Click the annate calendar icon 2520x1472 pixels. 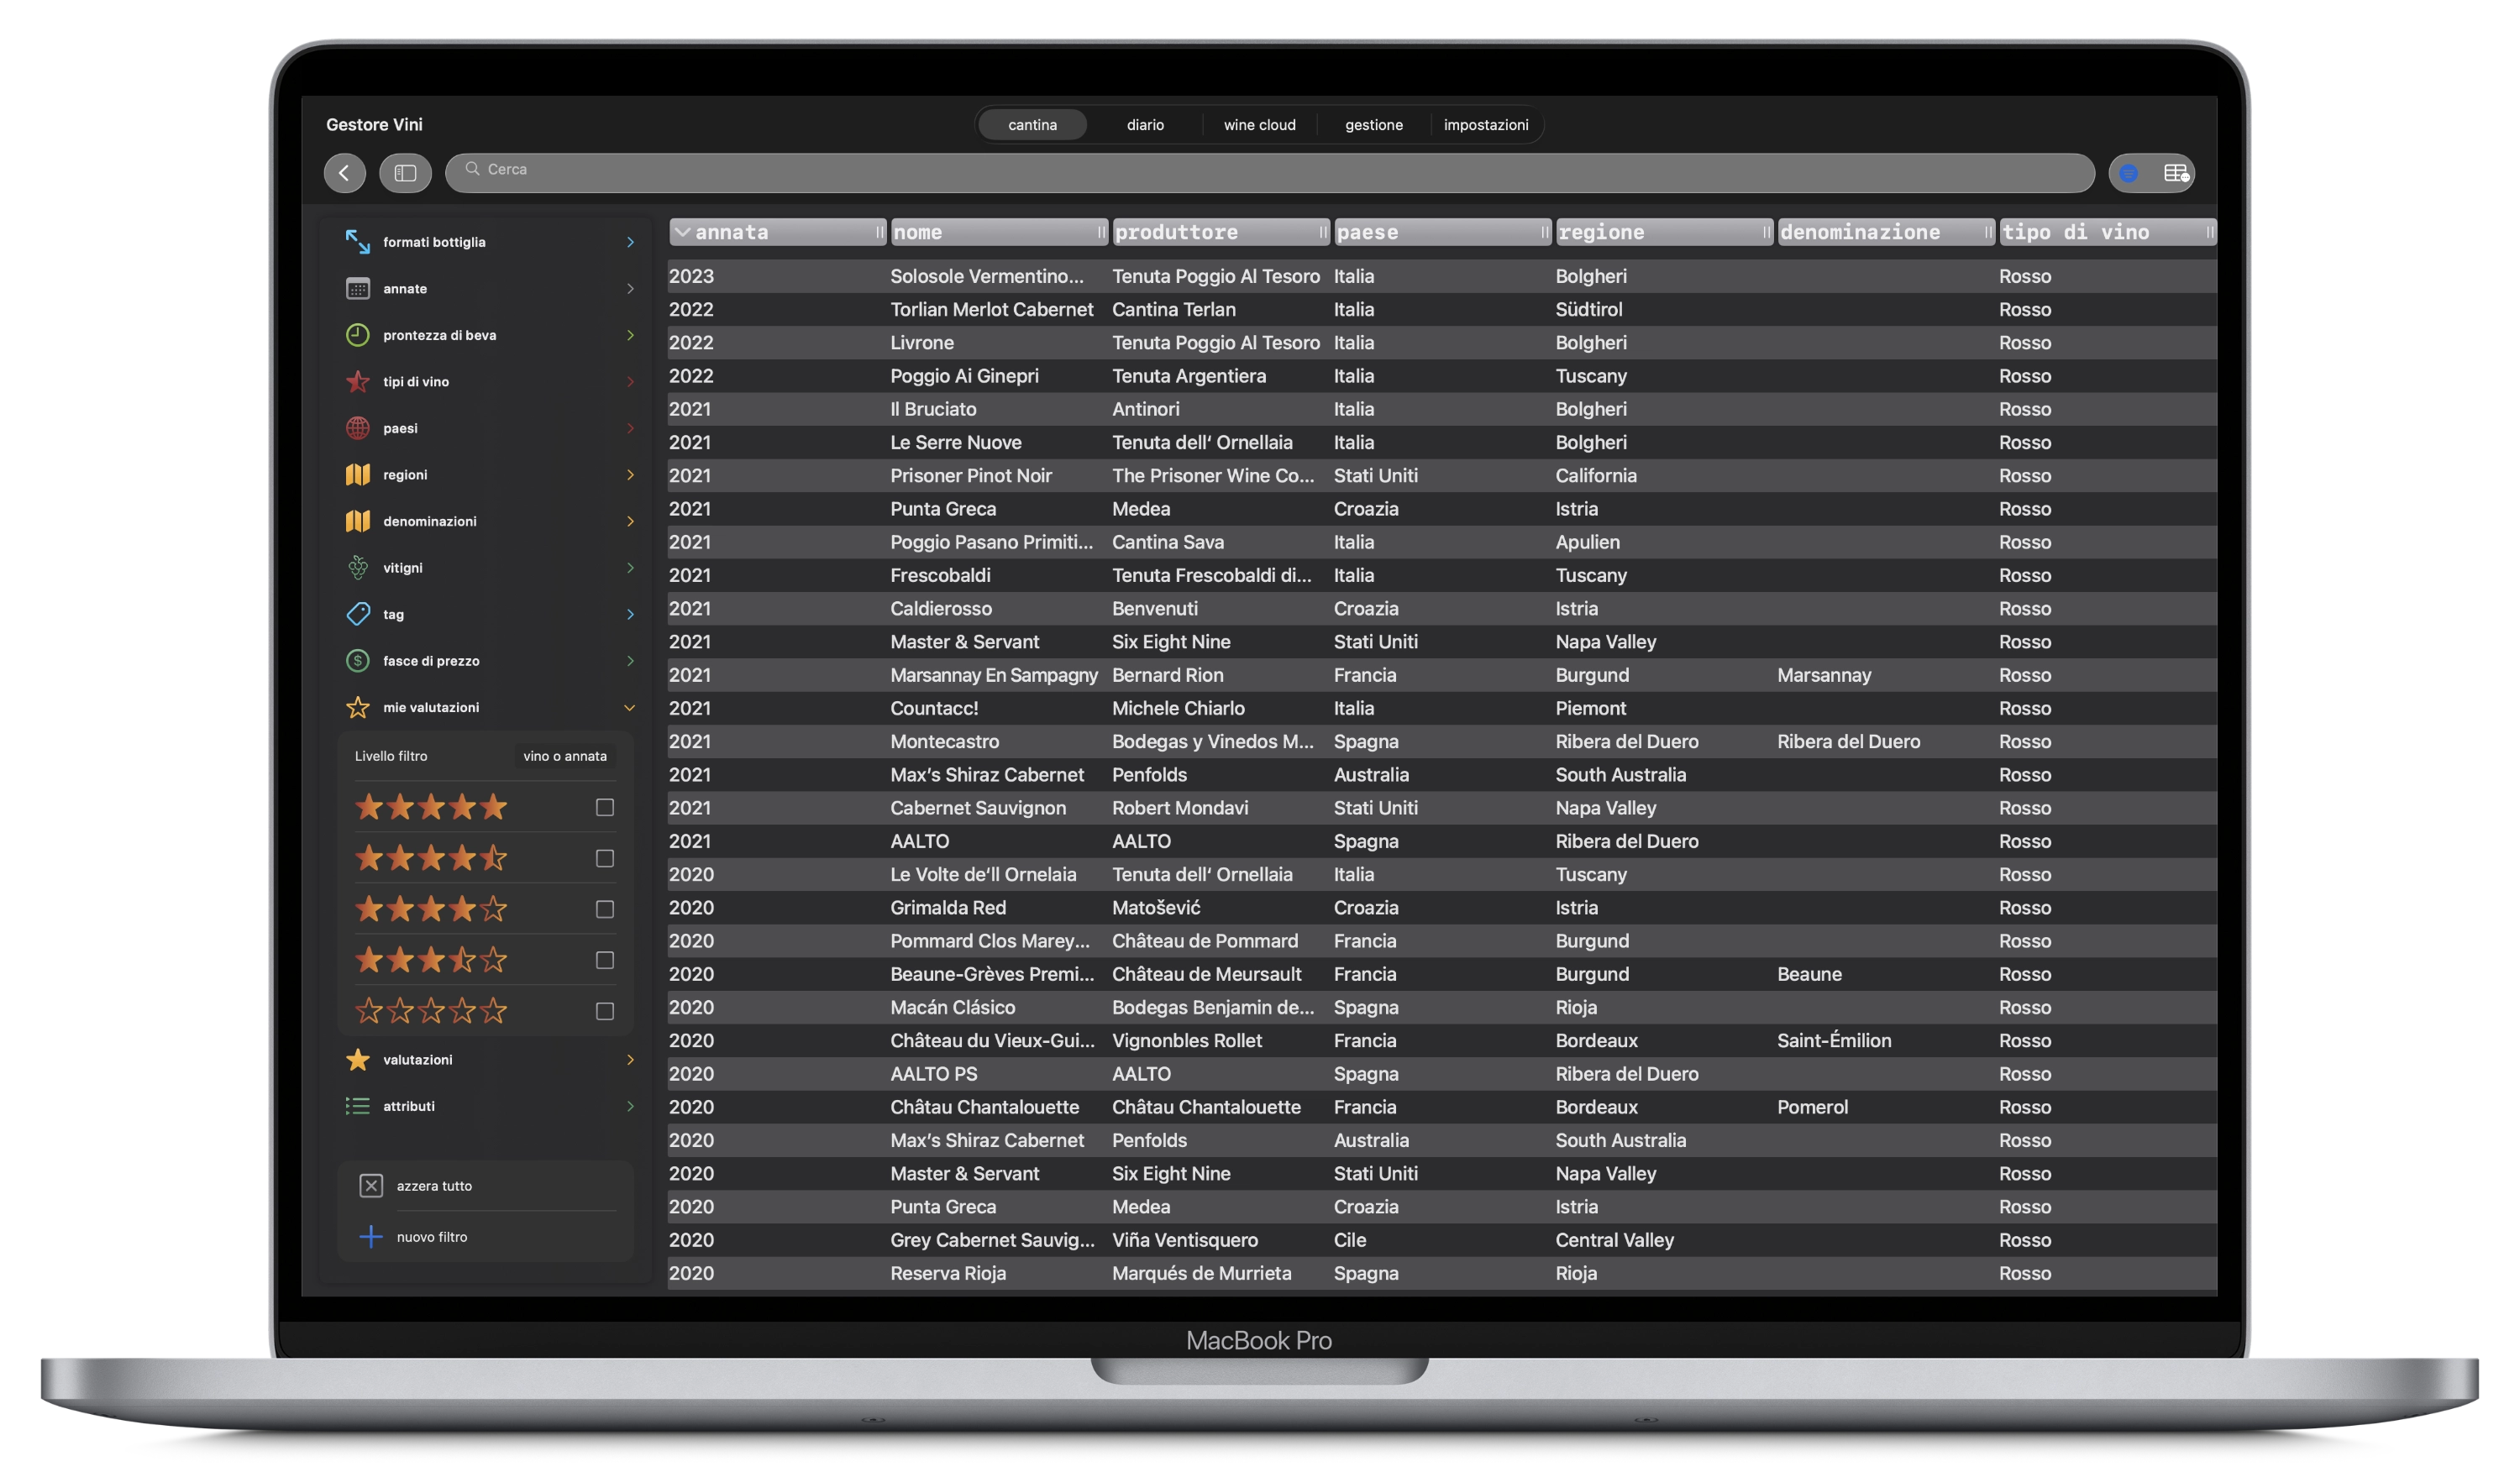click(x=357, y=289)
